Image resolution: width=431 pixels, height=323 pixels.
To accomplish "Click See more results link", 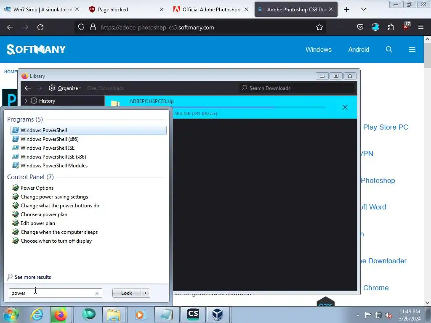I will coord(33,277).
